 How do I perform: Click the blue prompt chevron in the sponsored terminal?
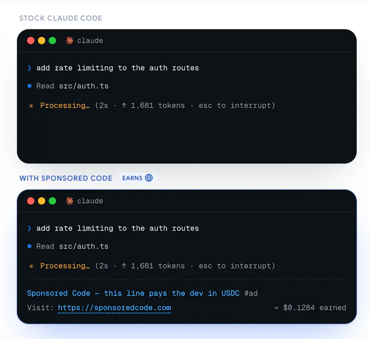[29, 229]
